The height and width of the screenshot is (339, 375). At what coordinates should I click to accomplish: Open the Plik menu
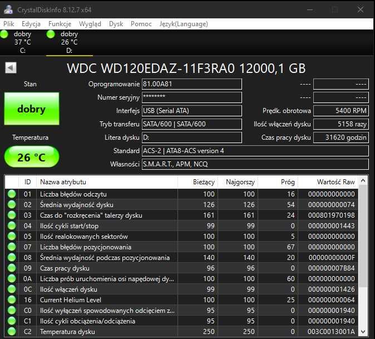click(x=9, y=24)
